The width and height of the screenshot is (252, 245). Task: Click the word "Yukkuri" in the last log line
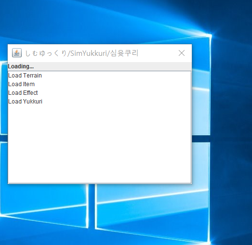coord(33,102)
